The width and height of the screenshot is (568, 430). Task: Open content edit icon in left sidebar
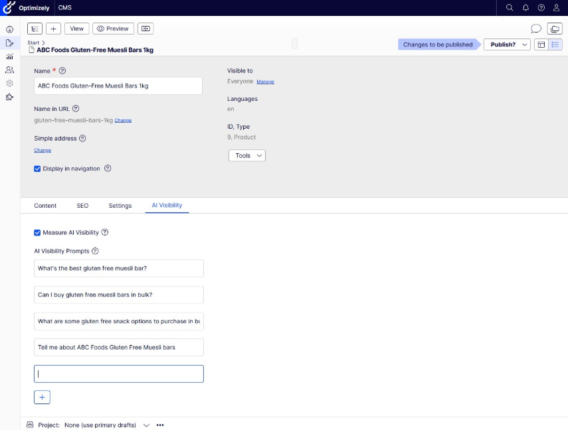coord(10,43)
